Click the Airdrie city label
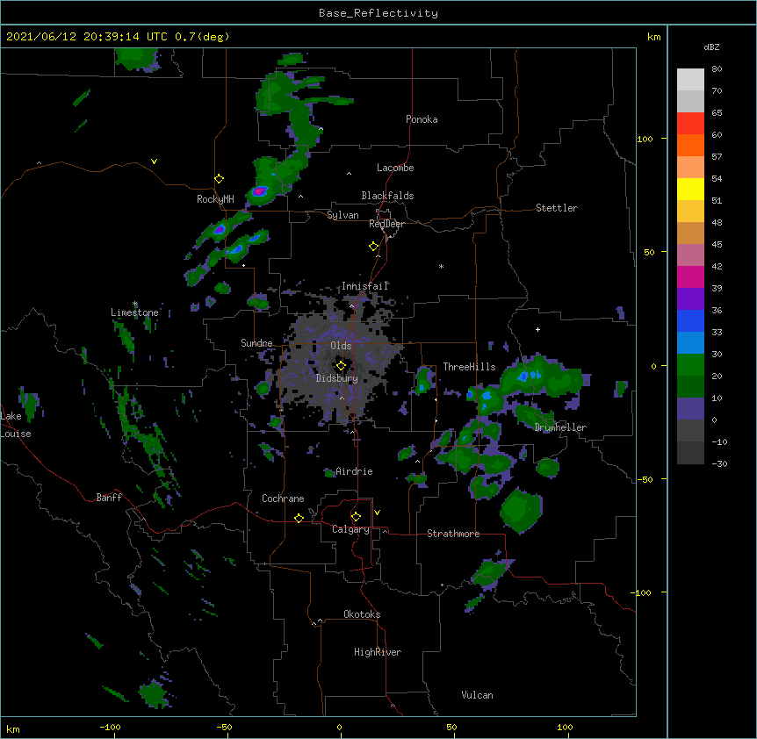The height and width of the screenshot is (739, 757). pos(354,471)
